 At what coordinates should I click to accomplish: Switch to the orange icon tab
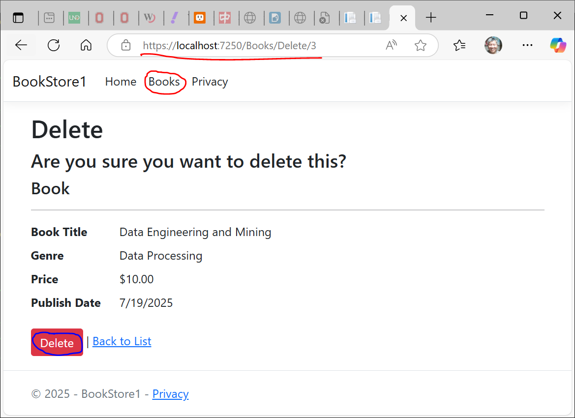tap(200, 18)
